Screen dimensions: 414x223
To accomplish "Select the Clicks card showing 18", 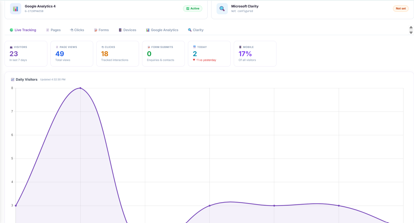I will (x=118, y=54).
